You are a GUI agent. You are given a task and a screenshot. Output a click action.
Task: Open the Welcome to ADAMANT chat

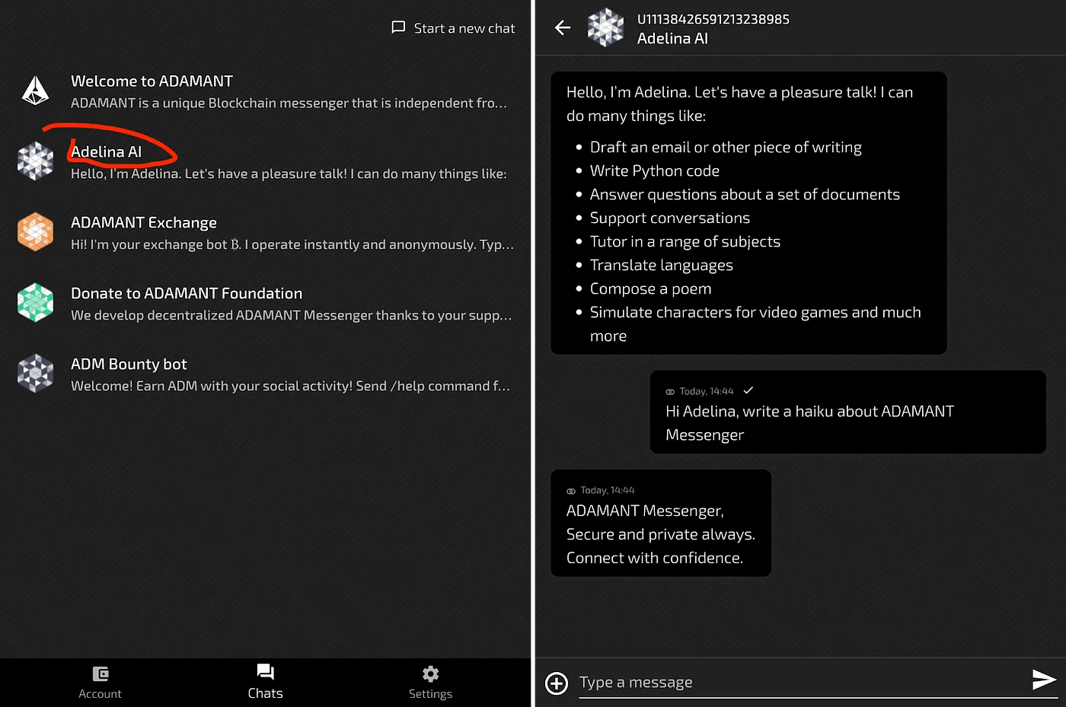coord(265,91)
